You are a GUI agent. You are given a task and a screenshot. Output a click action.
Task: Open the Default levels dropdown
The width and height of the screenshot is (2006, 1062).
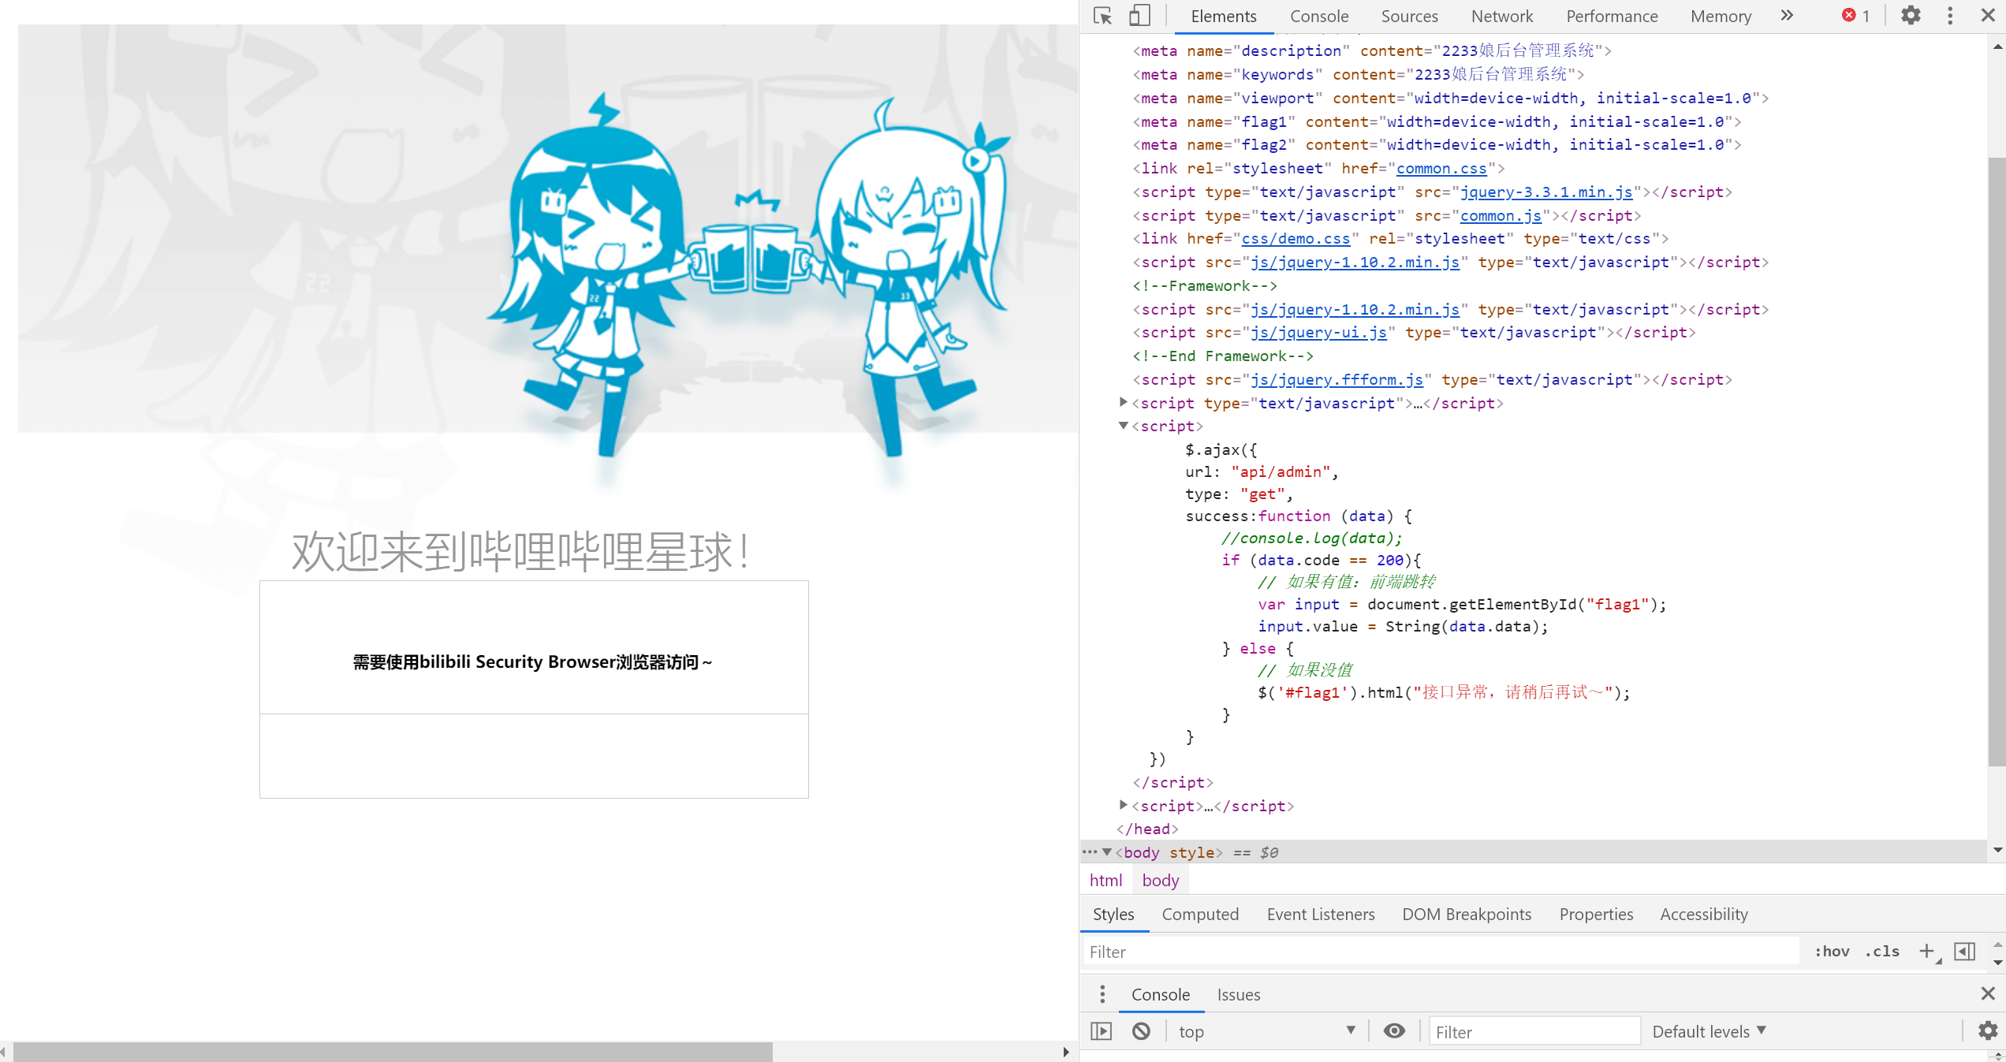[1709, 1031]
